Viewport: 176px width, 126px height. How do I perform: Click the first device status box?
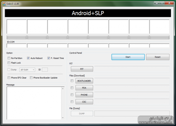click(x=17, y=27)
